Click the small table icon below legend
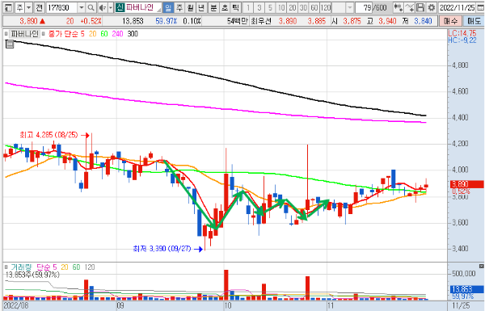Screen dimensions: 485x311 10,44
